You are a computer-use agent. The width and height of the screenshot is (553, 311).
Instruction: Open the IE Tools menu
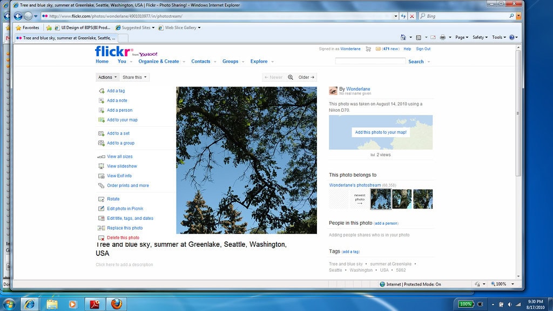click(x=499, y=37)
